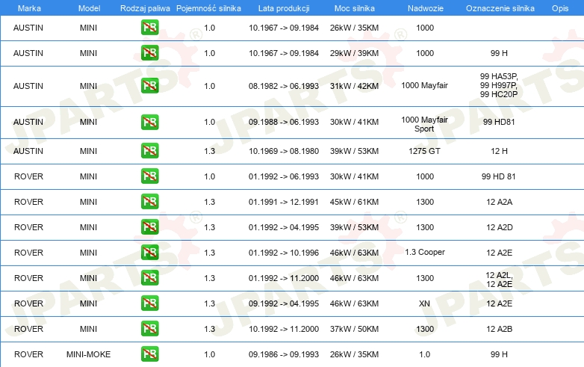
Task: Click the 99 HA53P, 99 H997P engine codes cell
Action: pyautogui.click(x=499, y=85)
